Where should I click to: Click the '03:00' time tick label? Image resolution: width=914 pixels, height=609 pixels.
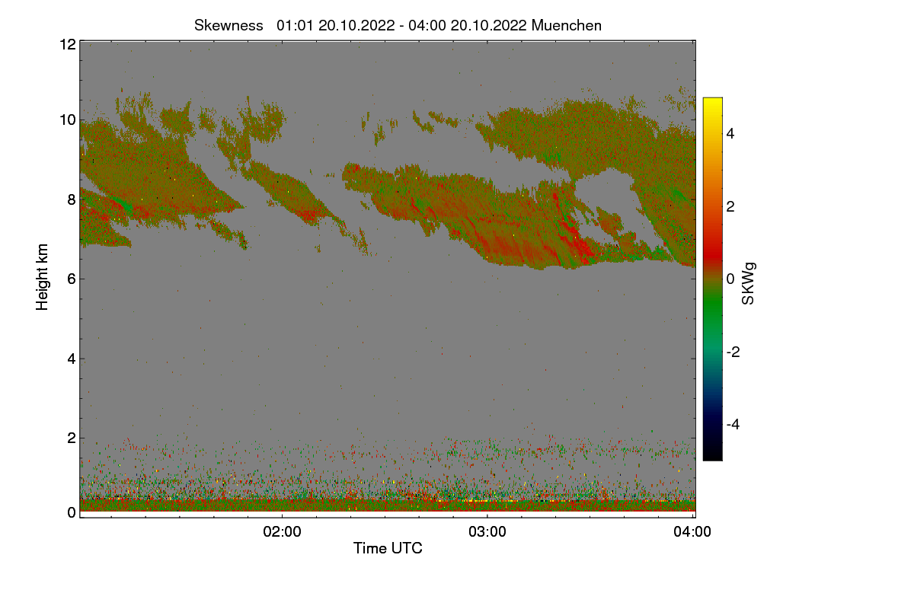click(x=487, y=531)
